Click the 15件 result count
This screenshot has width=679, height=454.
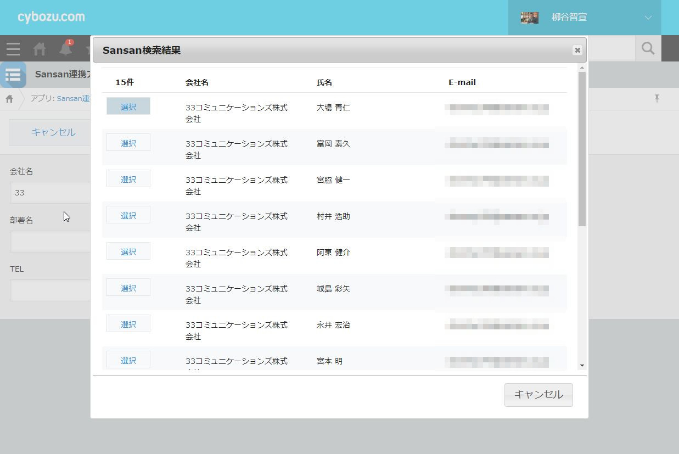coord(125,82)
